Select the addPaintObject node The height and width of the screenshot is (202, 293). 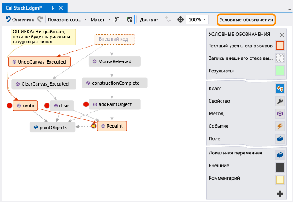coord(115,104)
